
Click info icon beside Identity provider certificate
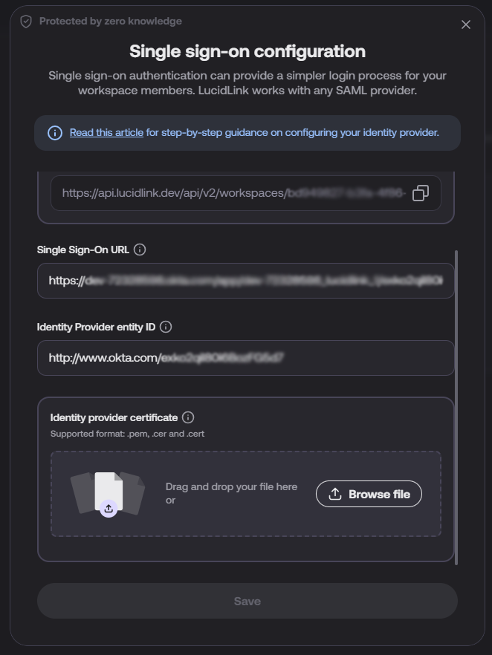pos(188,417)
